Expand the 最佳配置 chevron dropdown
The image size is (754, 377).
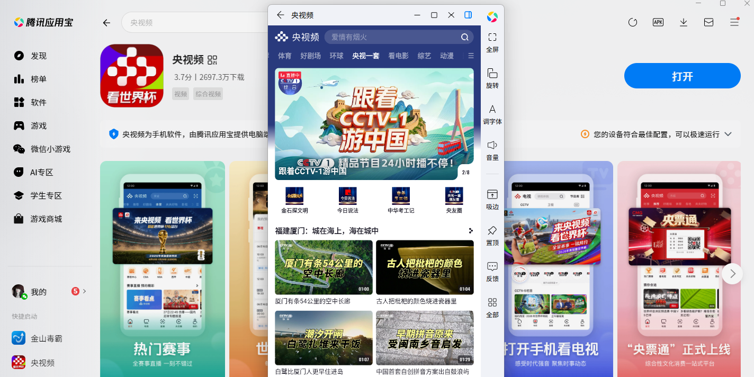coord(728,134)
